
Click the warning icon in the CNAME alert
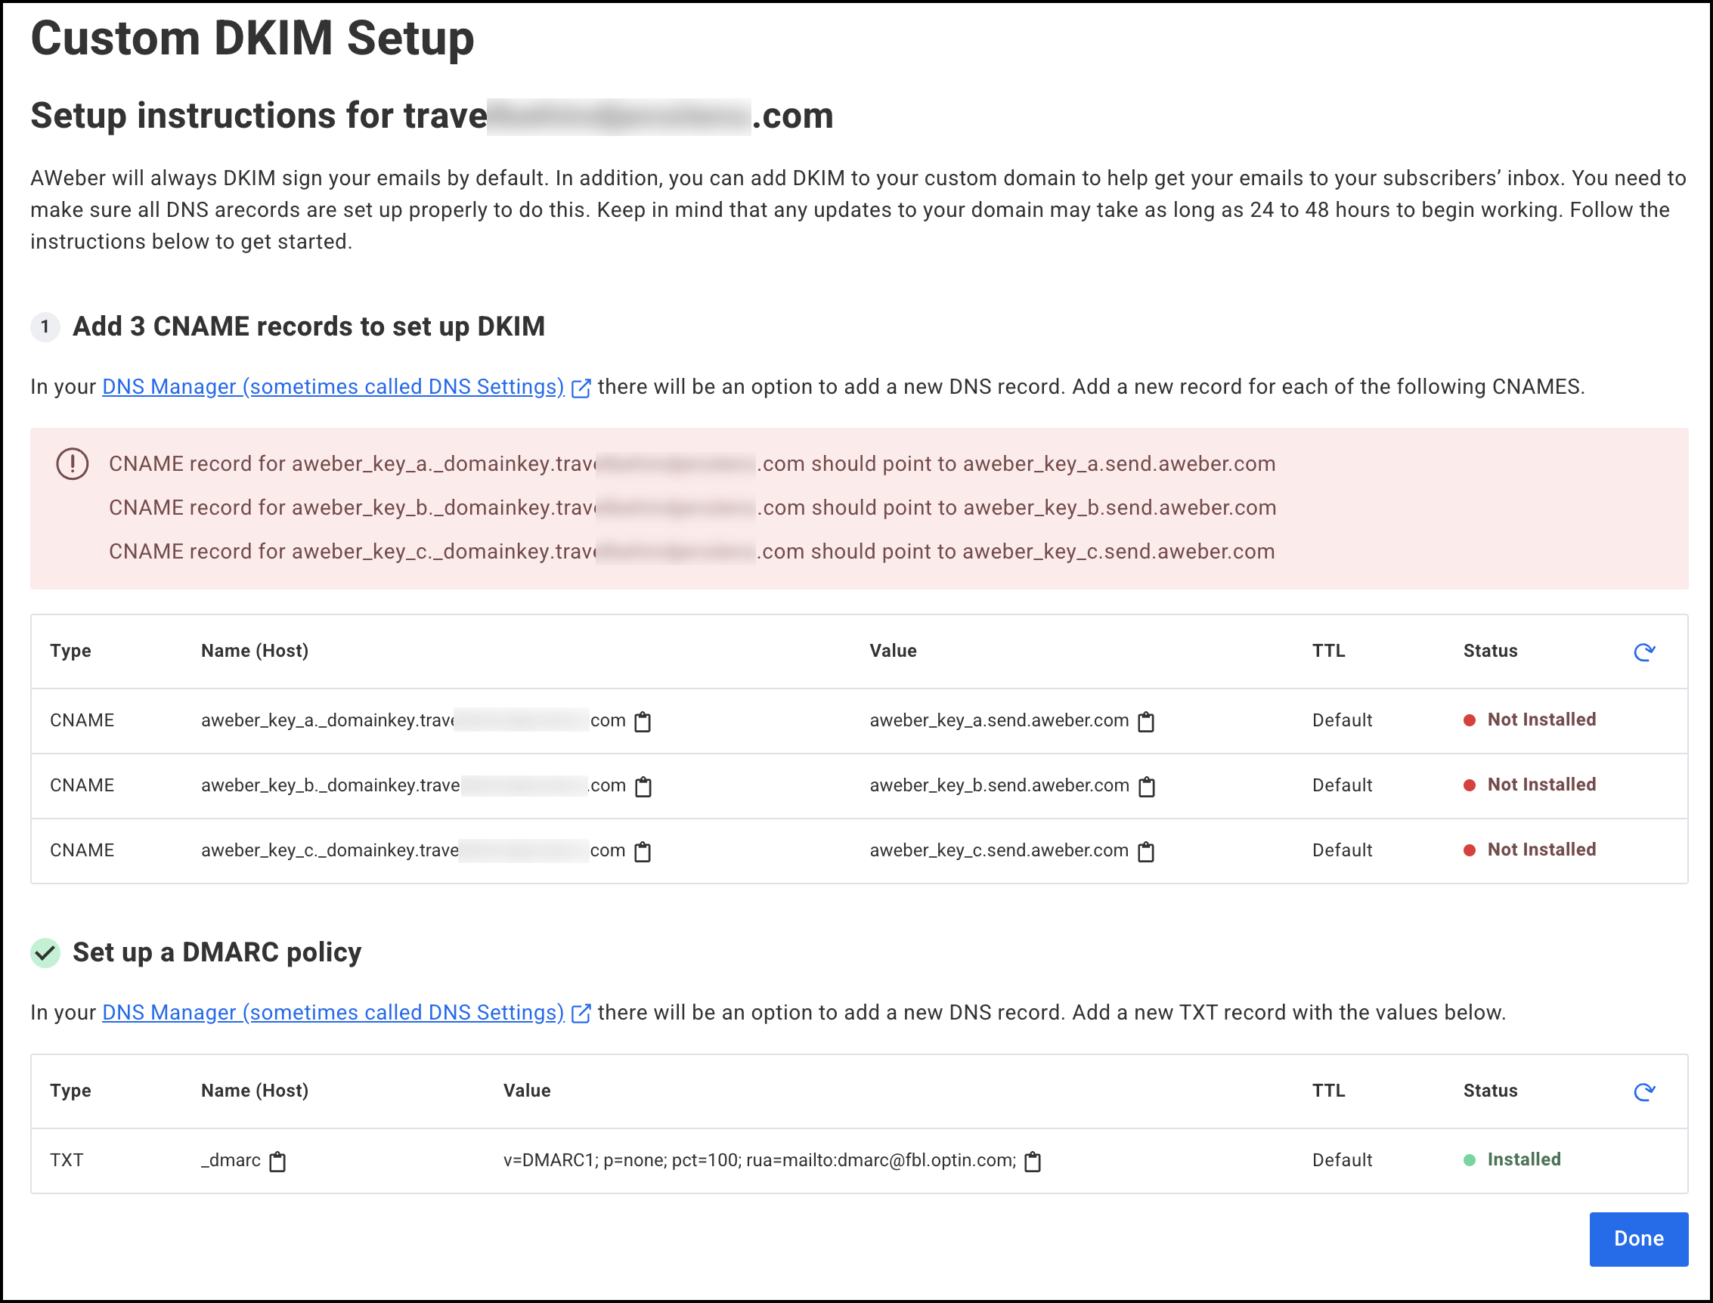coord(72,464)
